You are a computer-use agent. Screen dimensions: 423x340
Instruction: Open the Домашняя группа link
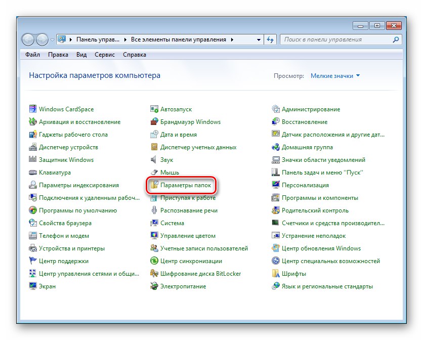(307, 147)
